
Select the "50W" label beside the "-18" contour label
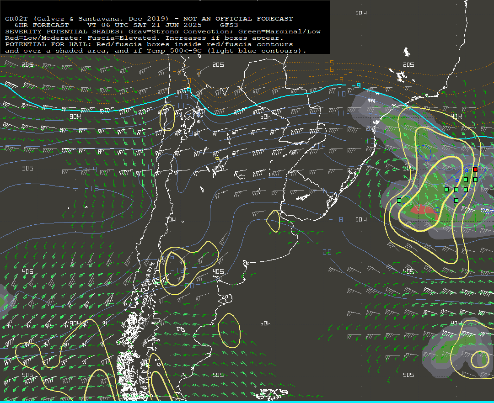(x=361, y=220)
